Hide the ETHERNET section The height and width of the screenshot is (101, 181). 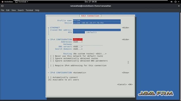tap(126, 27)
